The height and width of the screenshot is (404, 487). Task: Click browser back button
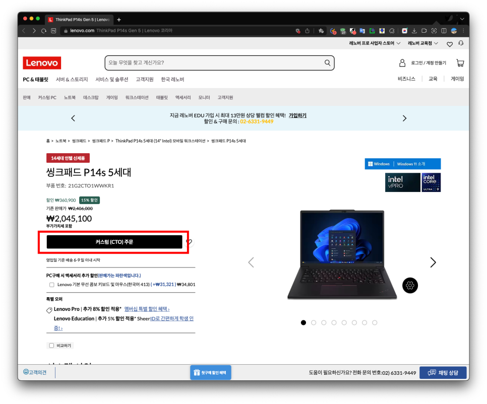tap(24, 31)
